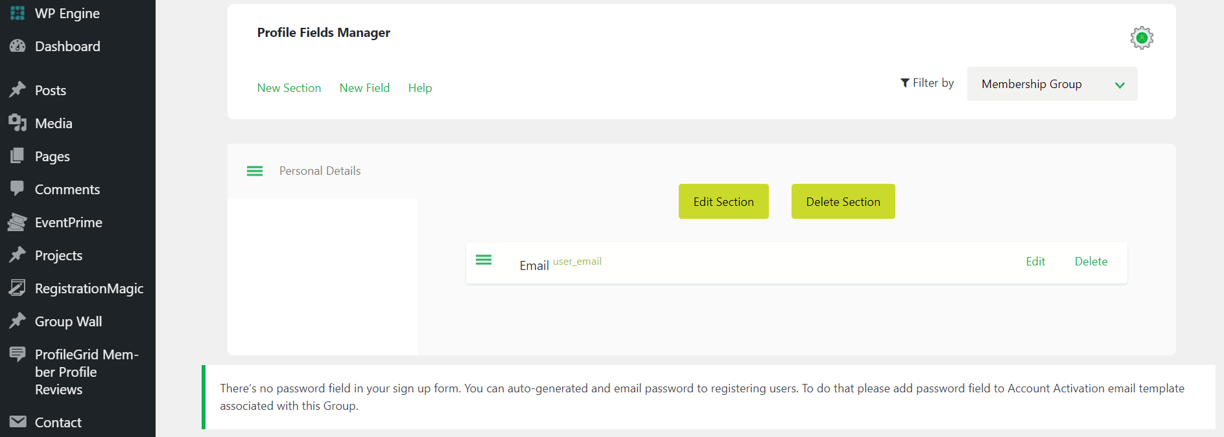Go to Group Wall menu item

tap(68, 322)
